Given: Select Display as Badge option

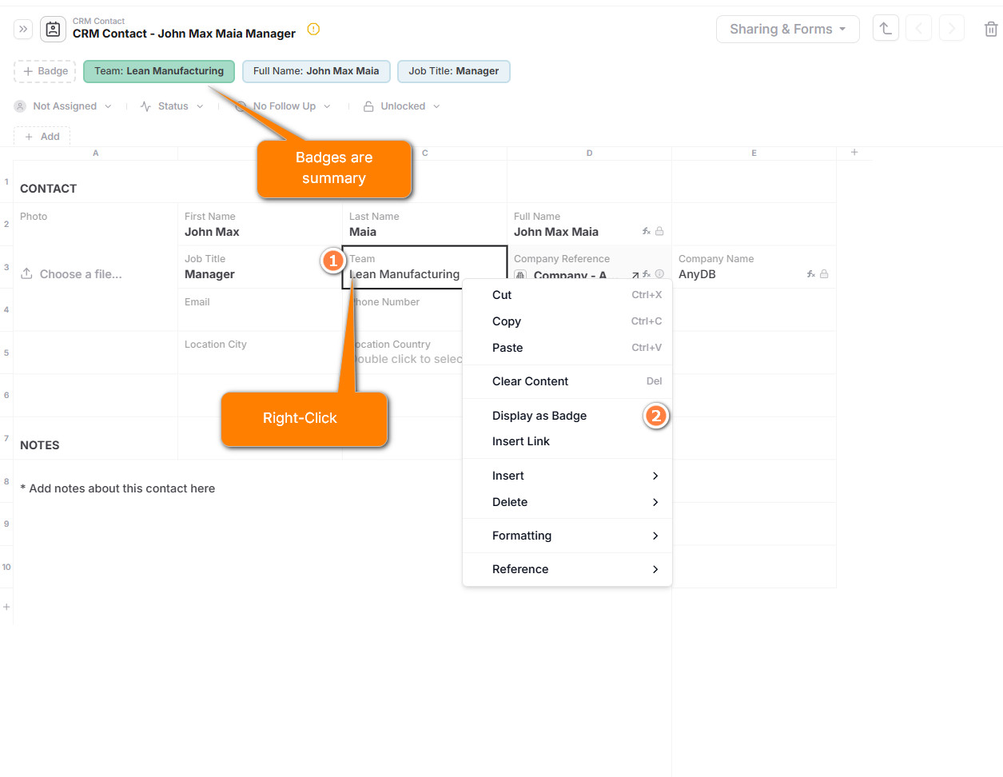Looking at the screenshot, I should pos(567,416).
